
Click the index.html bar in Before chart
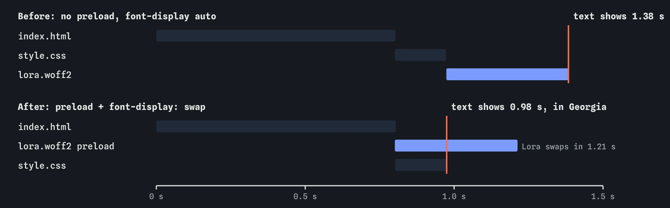(276, 36)
